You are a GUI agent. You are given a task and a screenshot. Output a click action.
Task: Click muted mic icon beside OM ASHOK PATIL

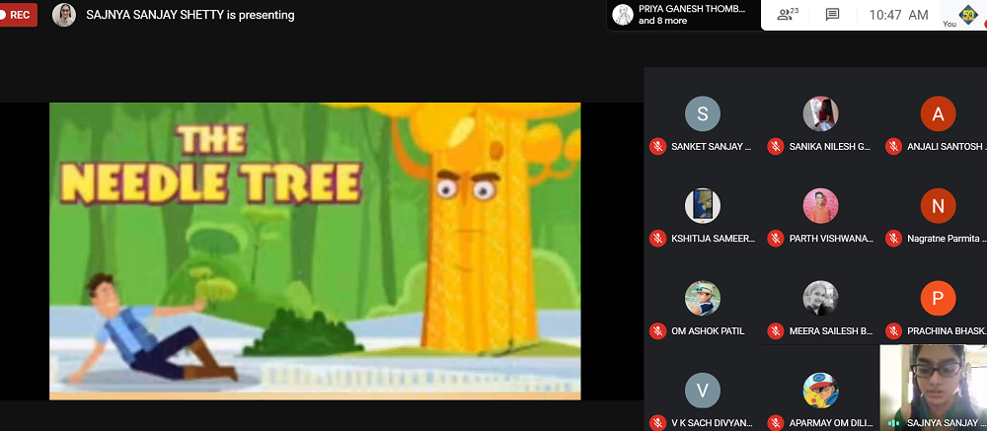pyautogui.click(x=657, y=330)
